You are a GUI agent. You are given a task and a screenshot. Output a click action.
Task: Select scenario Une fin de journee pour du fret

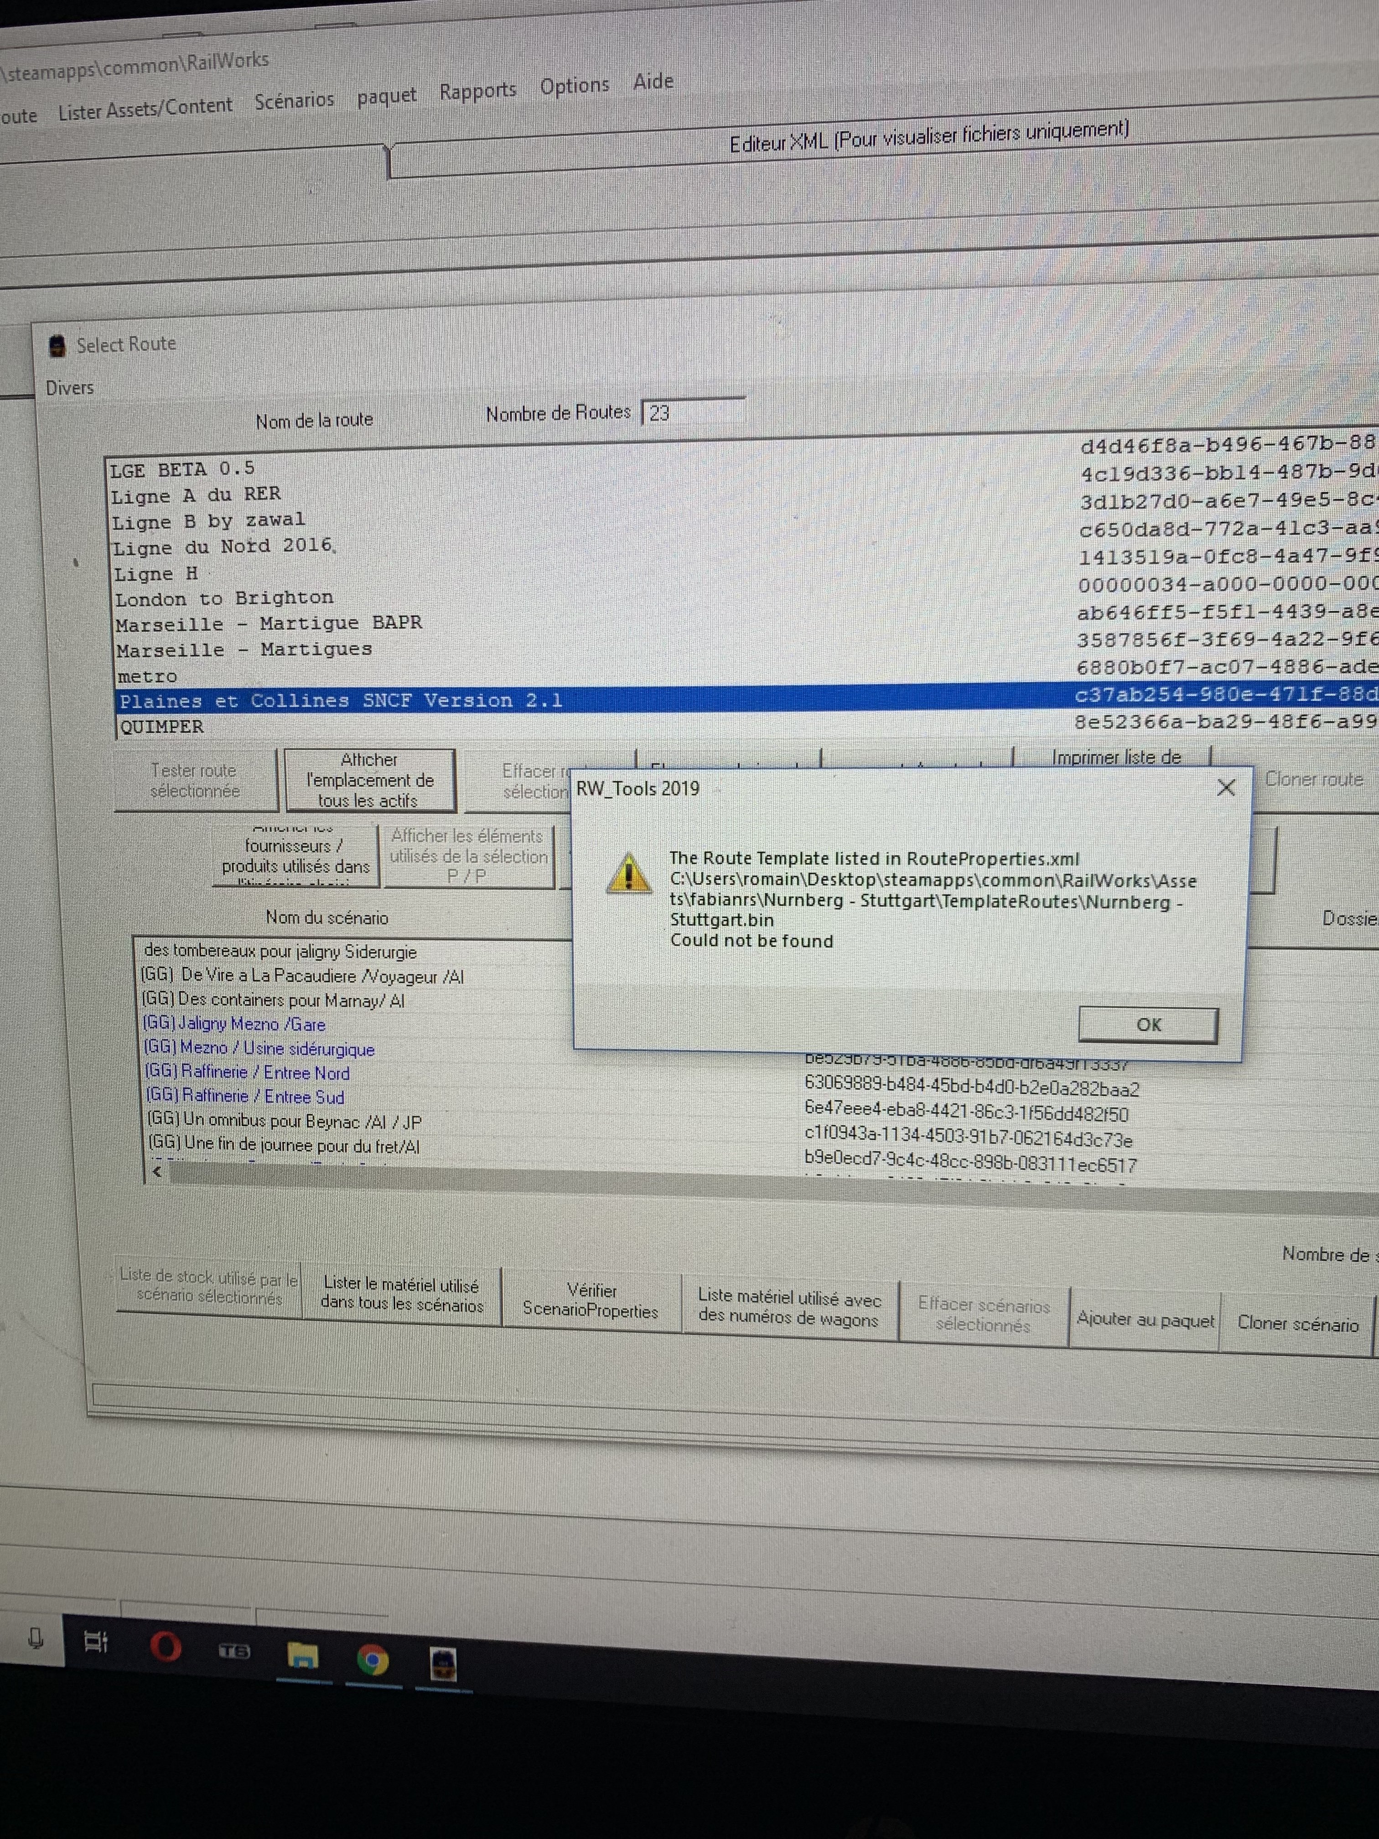[284, 1145]
